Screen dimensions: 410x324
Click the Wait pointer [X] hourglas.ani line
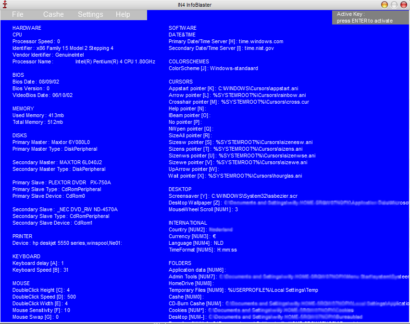click(235, 176)
